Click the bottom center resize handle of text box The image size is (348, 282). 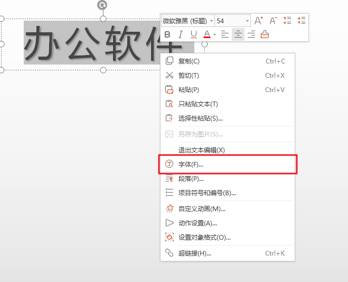(x=103, y=70)
